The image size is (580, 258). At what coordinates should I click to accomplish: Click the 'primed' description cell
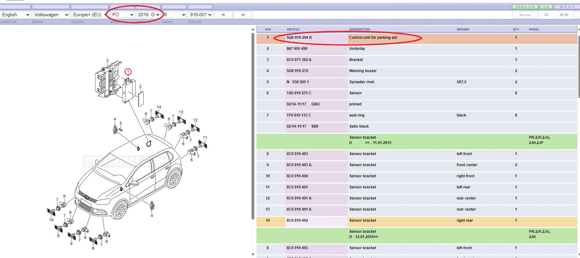355,104
